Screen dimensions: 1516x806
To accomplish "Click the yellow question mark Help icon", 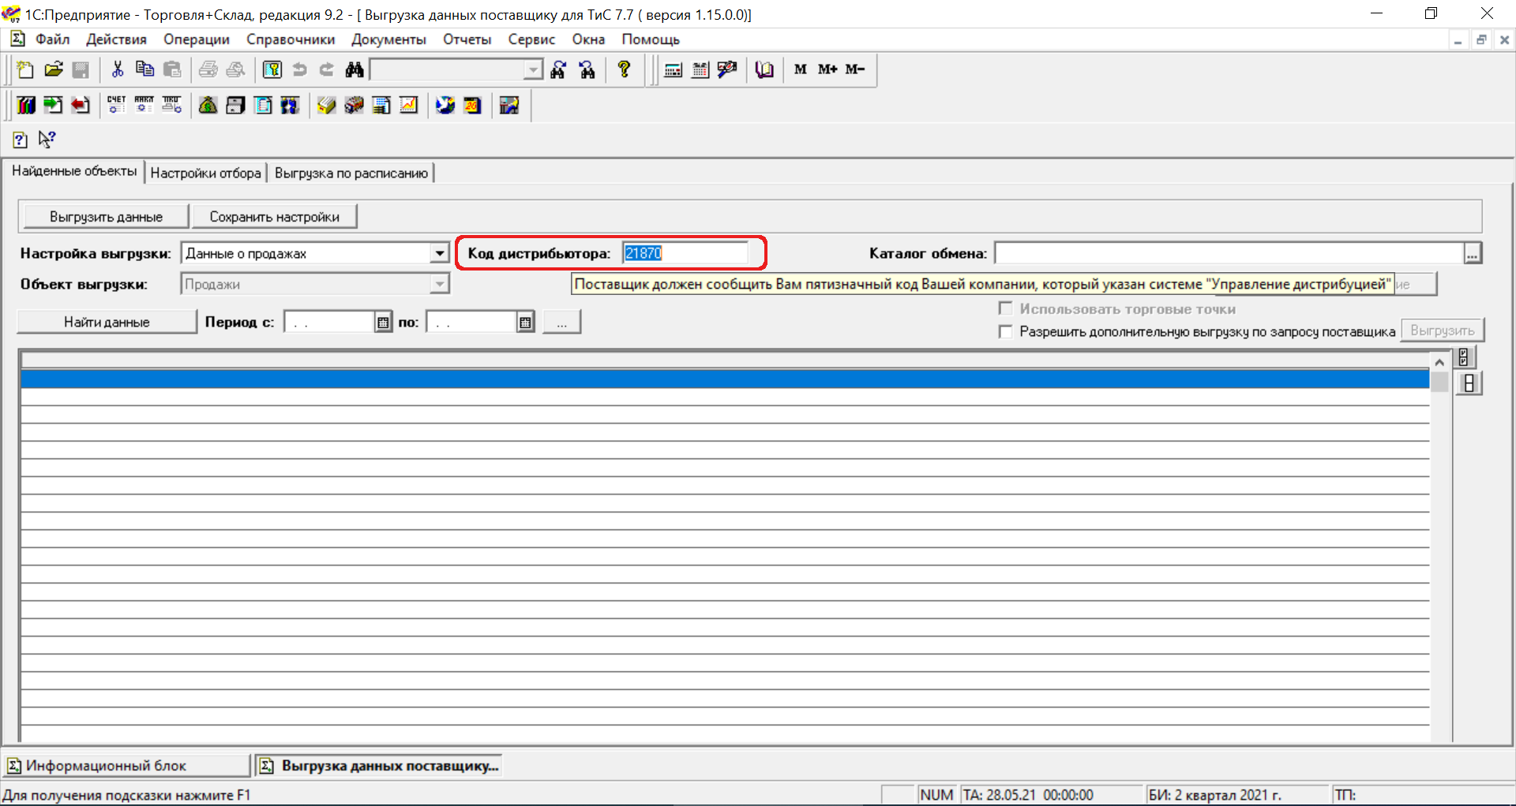I will (x=624, y=69).
